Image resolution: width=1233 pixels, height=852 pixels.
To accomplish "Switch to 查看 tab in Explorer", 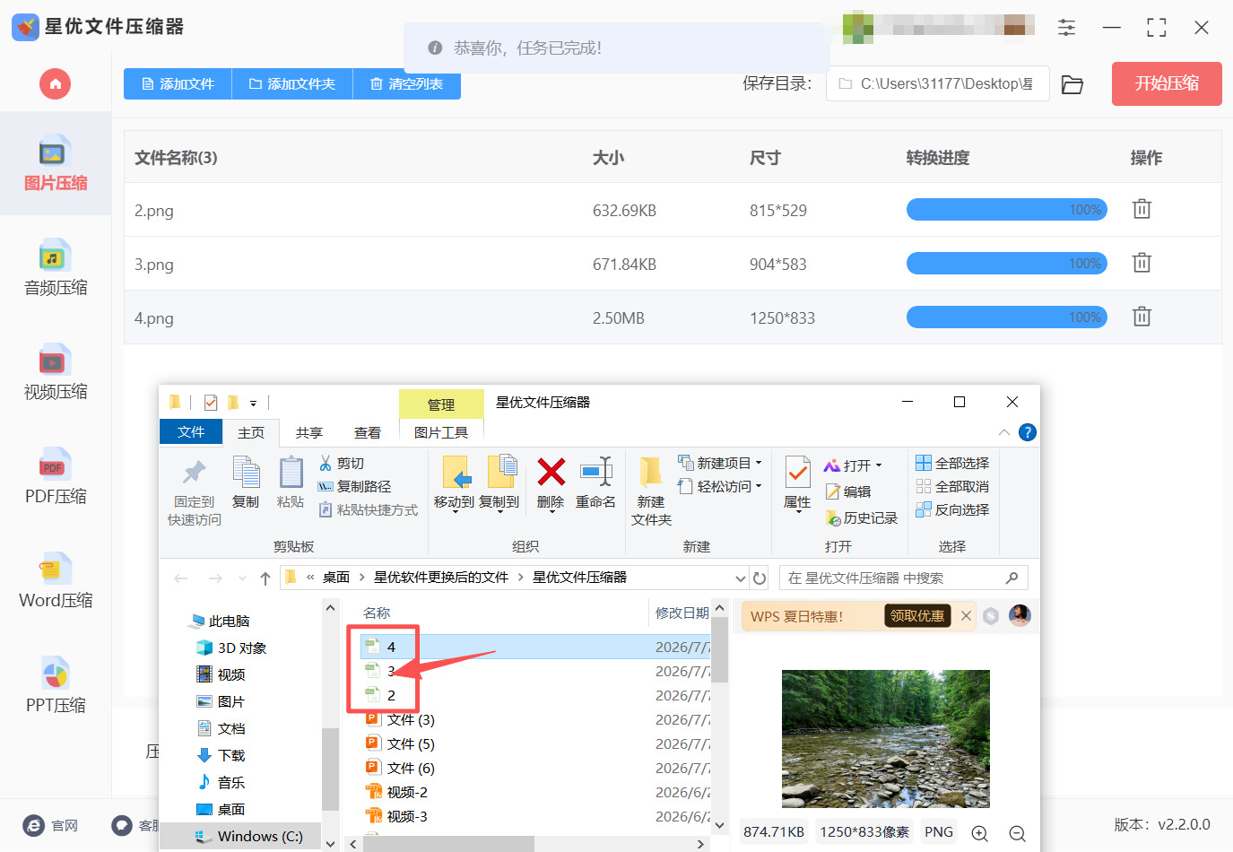I will pyautogui.click(x=368, y=432).
